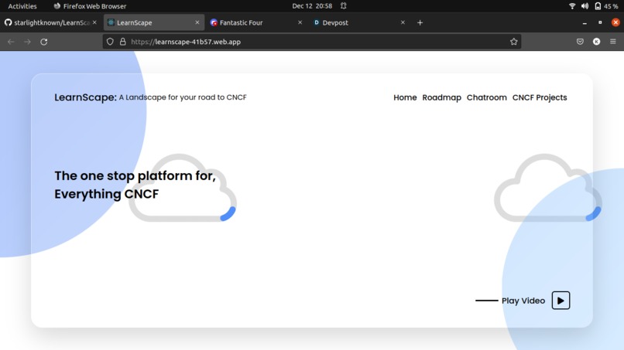Click the address bar URL field
Viewport: 624px width, 350px height.
click(311, 42)
